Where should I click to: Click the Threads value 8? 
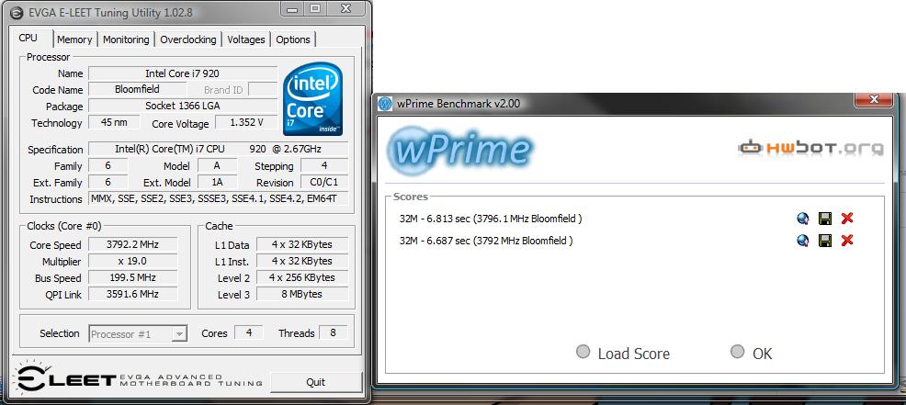[x=333, y=332]
